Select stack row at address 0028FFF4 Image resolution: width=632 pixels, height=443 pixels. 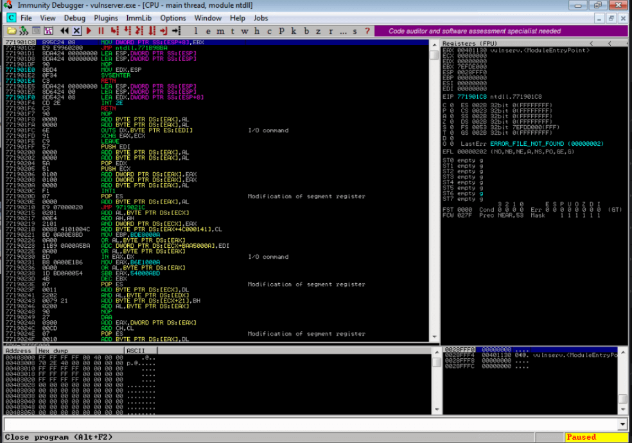coord(531,355)
